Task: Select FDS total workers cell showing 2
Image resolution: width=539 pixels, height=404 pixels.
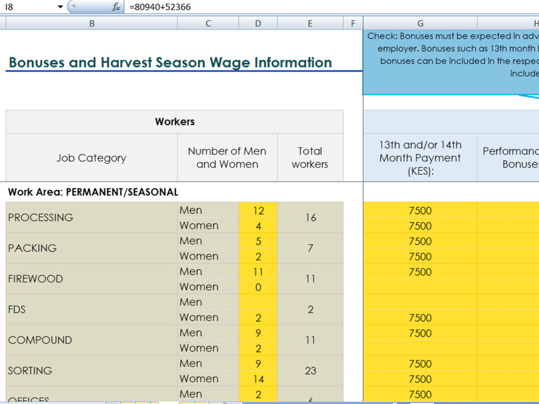Action: 310,309
